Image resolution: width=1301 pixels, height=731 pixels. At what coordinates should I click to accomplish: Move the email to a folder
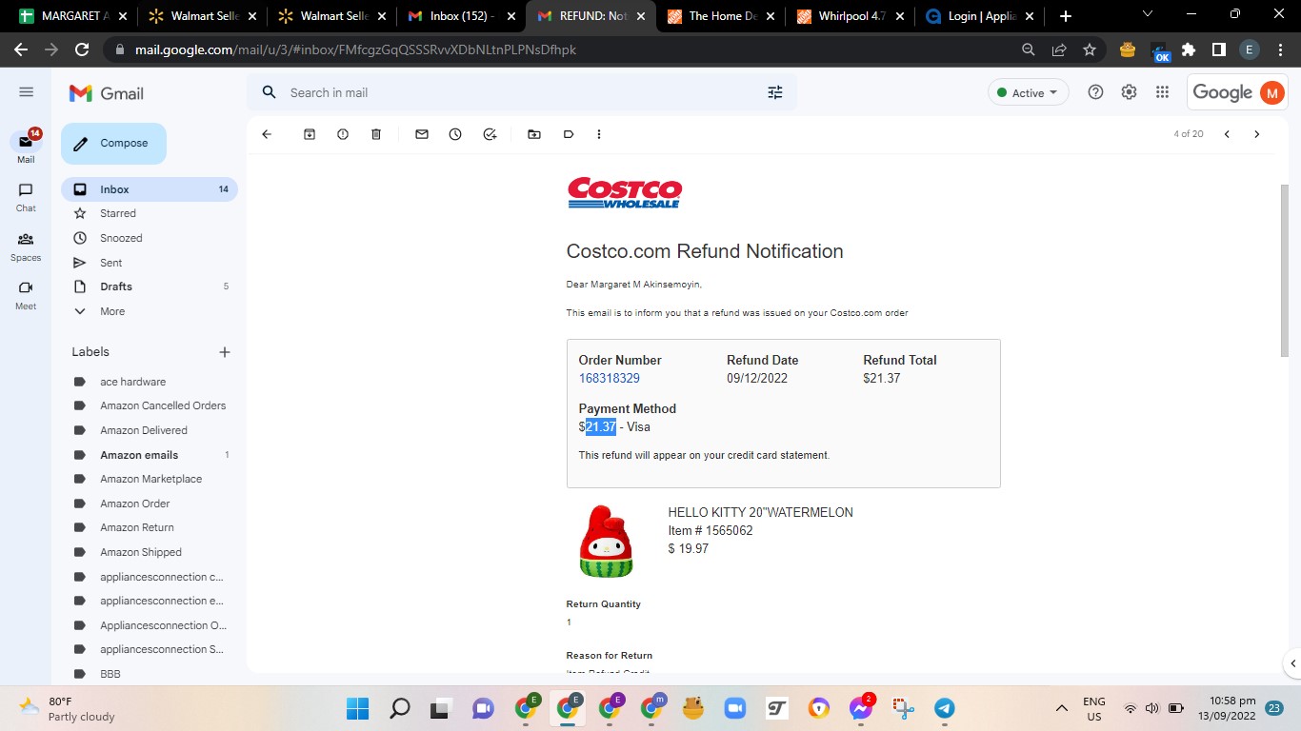[534, 134]
